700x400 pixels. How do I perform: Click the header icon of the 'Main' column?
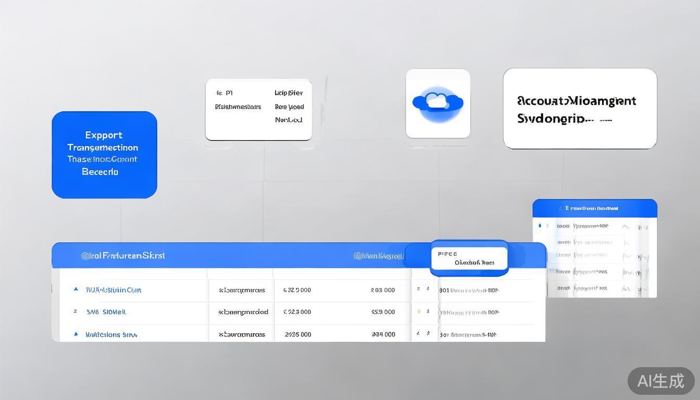tap(357, 255)
